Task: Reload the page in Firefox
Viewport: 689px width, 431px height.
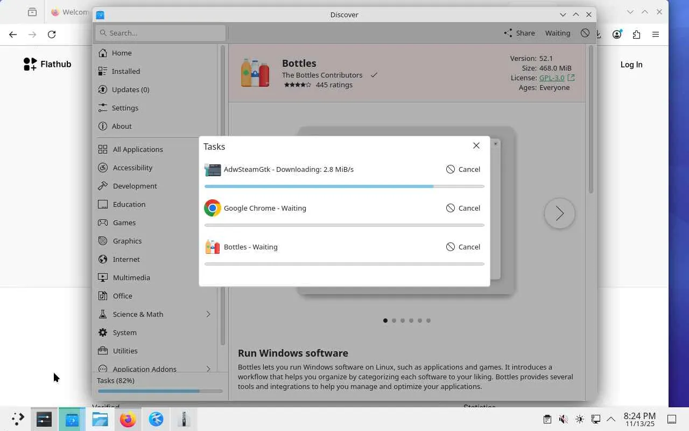Action: [x=52, y=34]
